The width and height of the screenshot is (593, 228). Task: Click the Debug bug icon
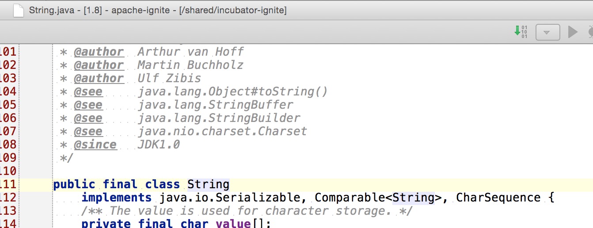point(590,32)
